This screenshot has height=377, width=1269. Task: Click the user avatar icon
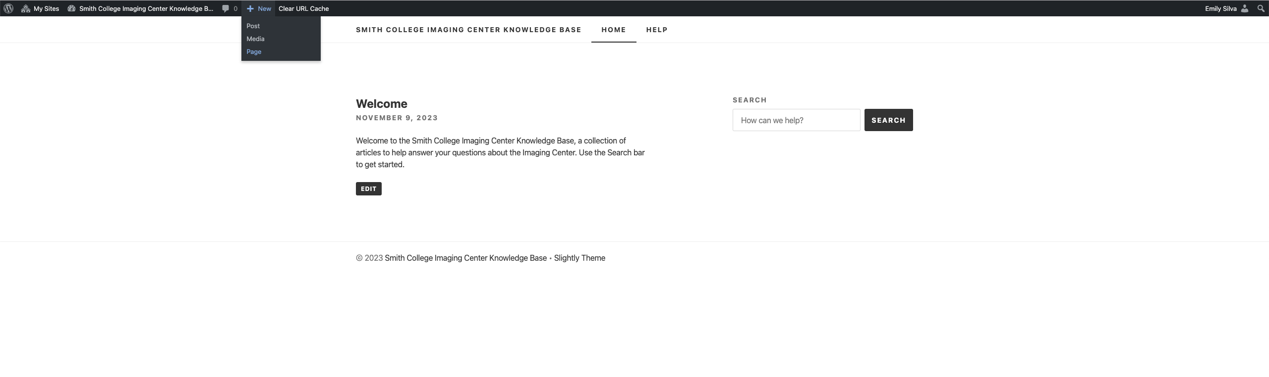1245,8
